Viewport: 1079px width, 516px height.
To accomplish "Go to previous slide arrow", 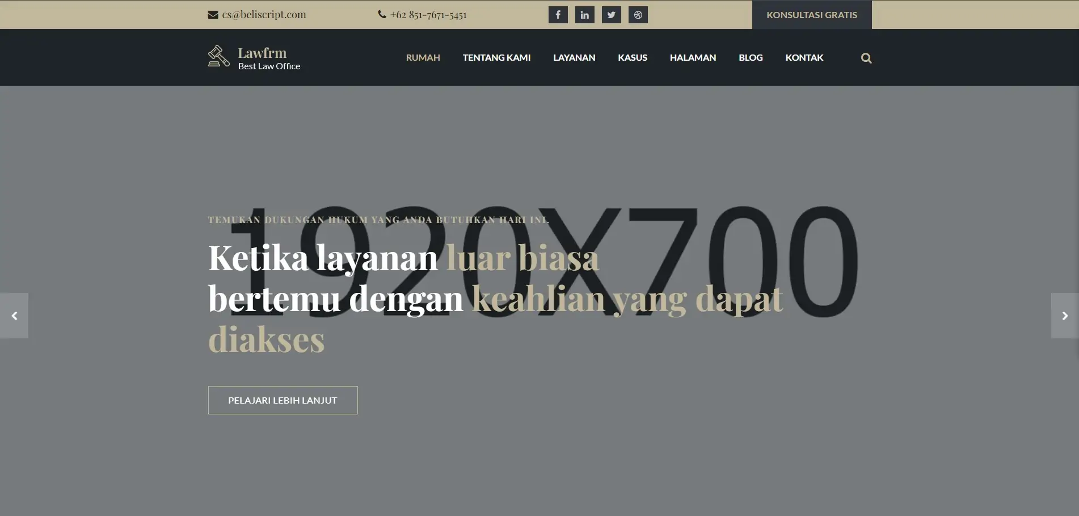I will tap(14, 316).
